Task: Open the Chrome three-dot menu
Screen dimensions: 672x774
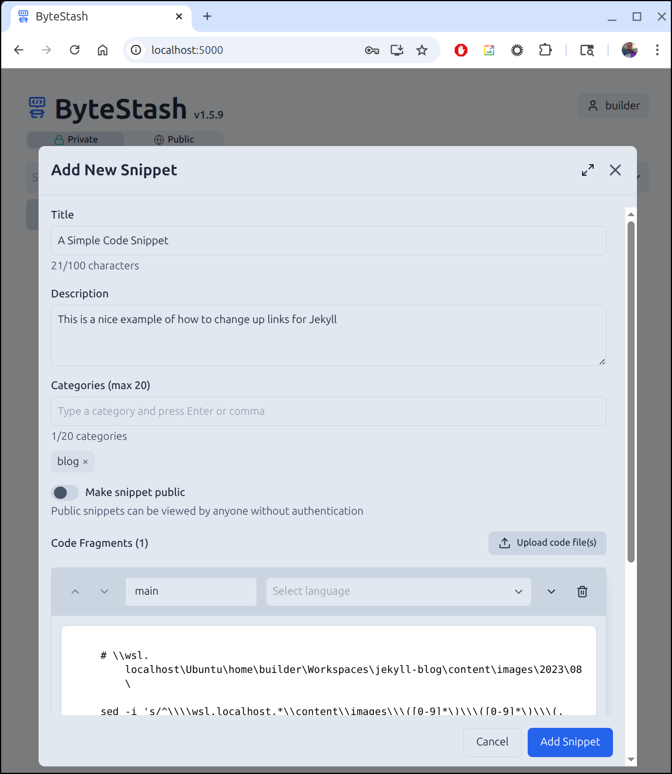Action: 657,50
